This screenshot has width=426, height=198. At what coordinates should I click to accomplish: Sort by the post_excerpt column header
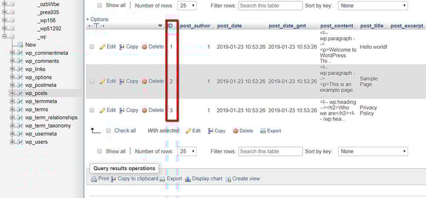click(407, 26)
